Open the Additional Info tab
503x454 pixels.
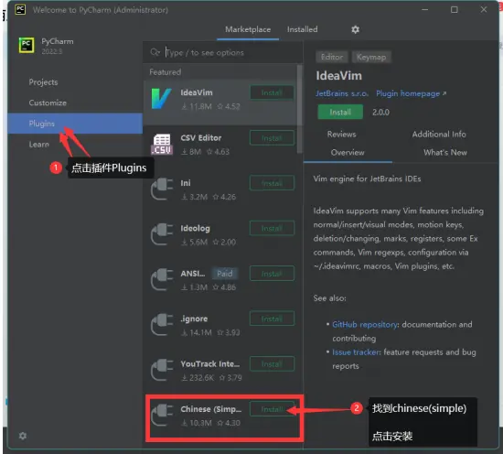click(439, 135)
